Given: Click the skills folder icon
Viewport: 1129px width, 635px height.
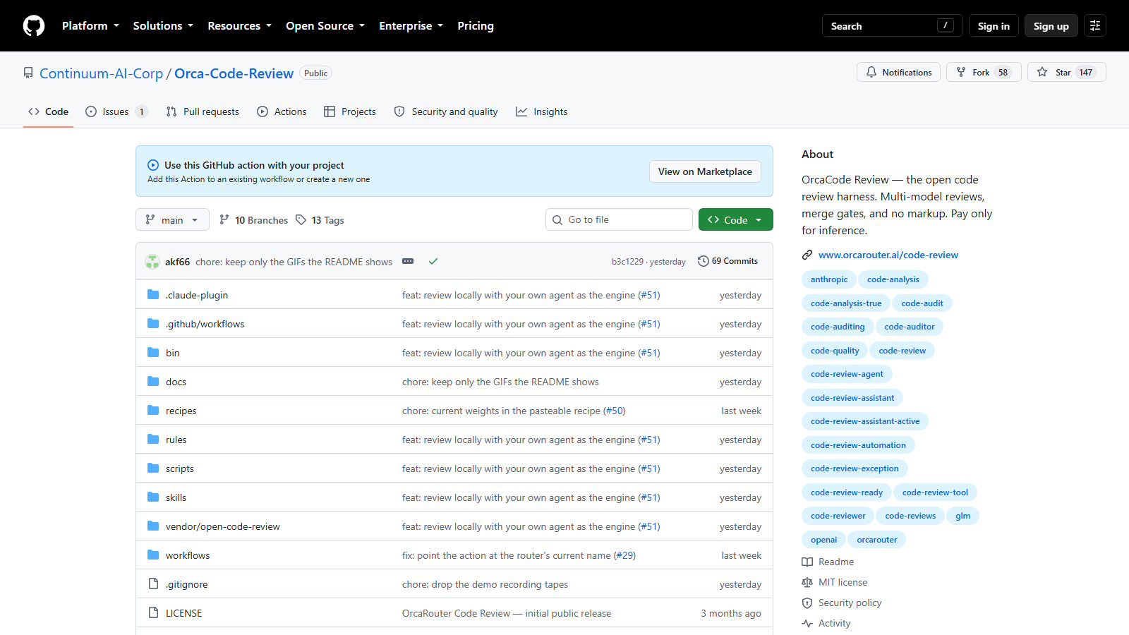Looking at the screenshot, I should point(153,497).
